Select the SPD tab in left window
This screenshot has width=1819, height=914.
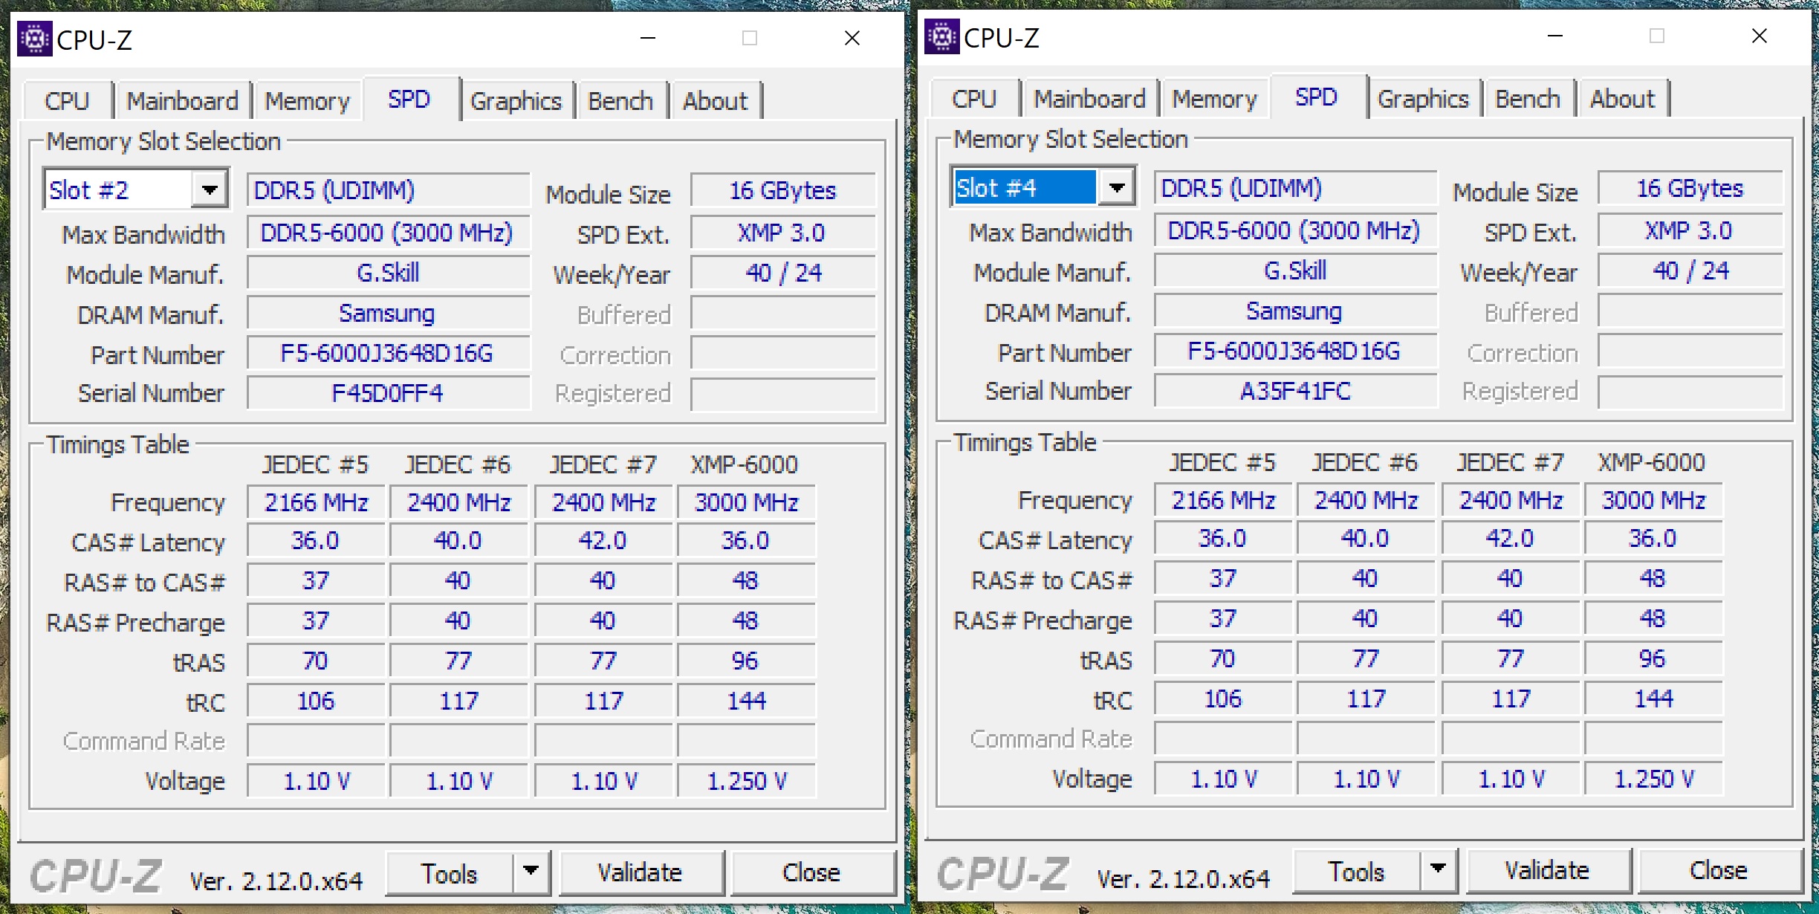tap(409, 99)
